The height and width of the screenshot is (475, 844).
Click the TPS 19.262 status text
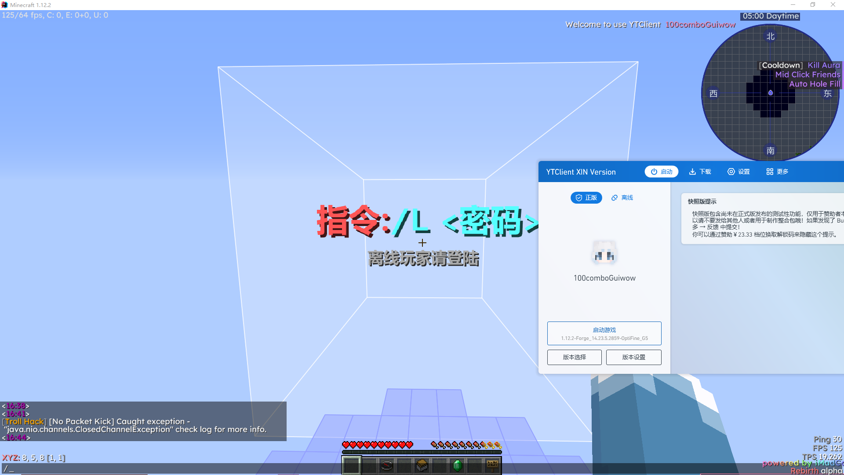point(822,457)
